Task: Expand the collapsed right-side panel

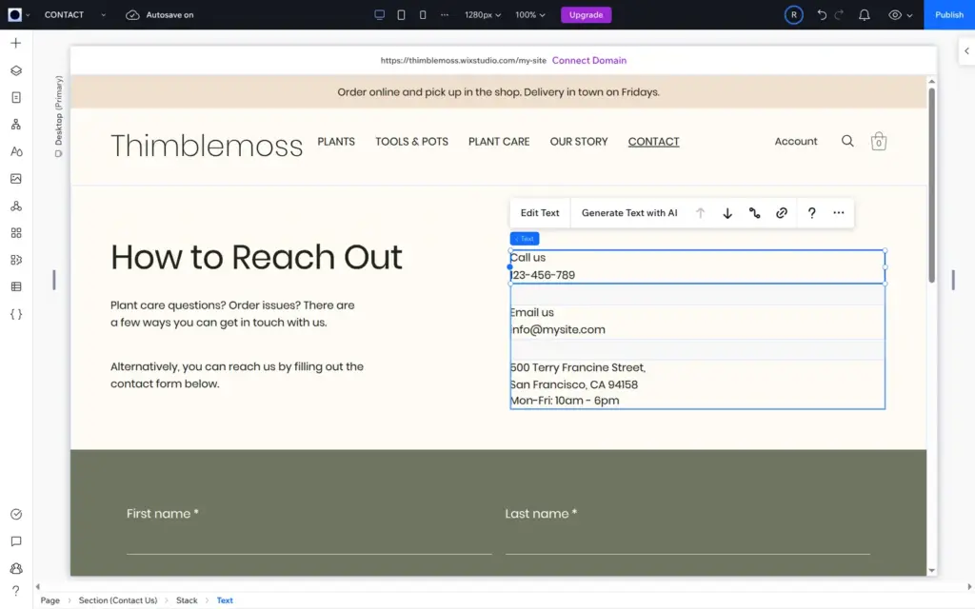Action: [x=966, y=51]
